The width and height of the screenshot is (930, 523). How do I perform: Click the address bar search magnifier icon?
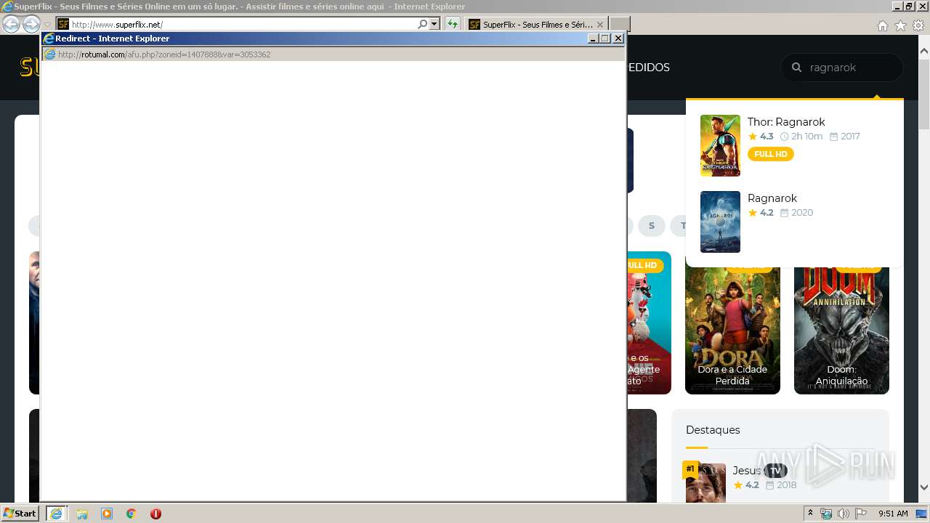[423, 24]
